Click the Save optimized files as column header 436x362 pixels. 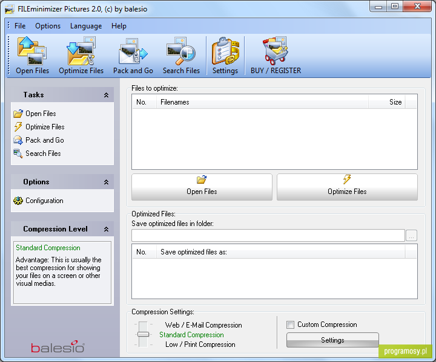[281, 252]
